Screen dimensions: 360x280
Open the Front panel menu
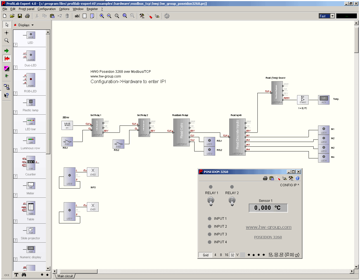(27, 9)
